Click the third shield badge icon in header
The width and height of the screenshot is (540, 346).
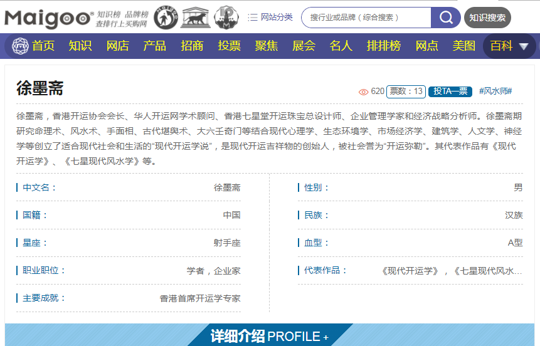(226, 18)
